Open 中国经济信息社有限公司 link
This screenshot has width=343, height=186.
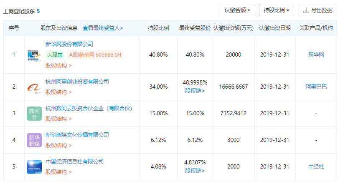click(x=74, y=161)
